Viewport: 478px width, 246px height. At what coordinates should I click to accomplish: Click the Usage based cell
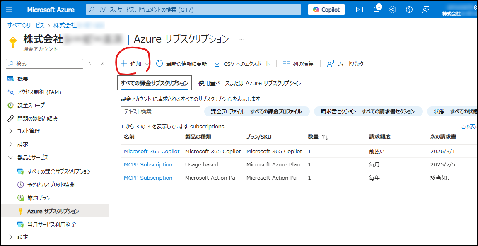(202, 164)
